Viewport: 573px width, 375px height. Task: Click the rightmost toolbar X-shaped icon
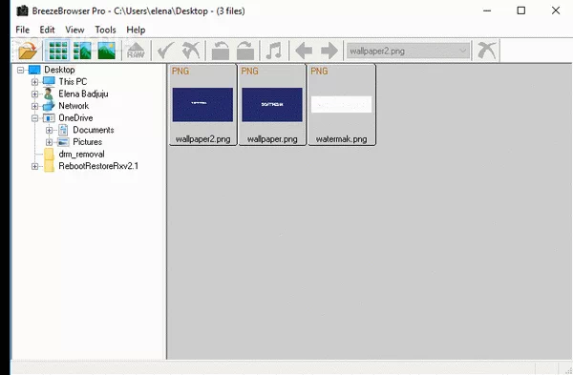[x=487, y=51]
